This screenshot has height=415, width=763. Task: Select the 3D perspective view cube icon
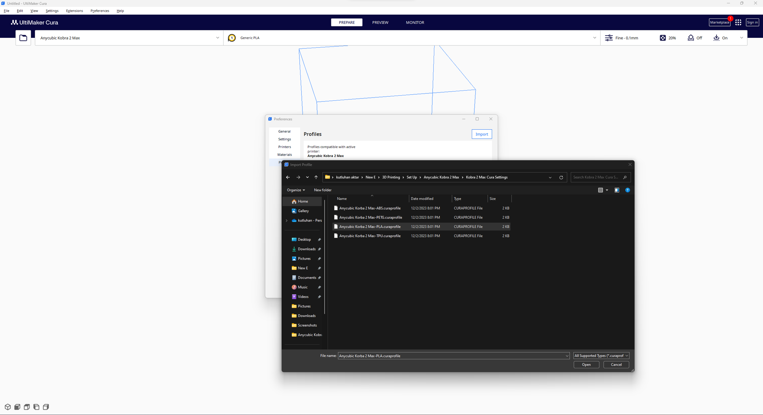pyautogui.click(x=8, y=407)
